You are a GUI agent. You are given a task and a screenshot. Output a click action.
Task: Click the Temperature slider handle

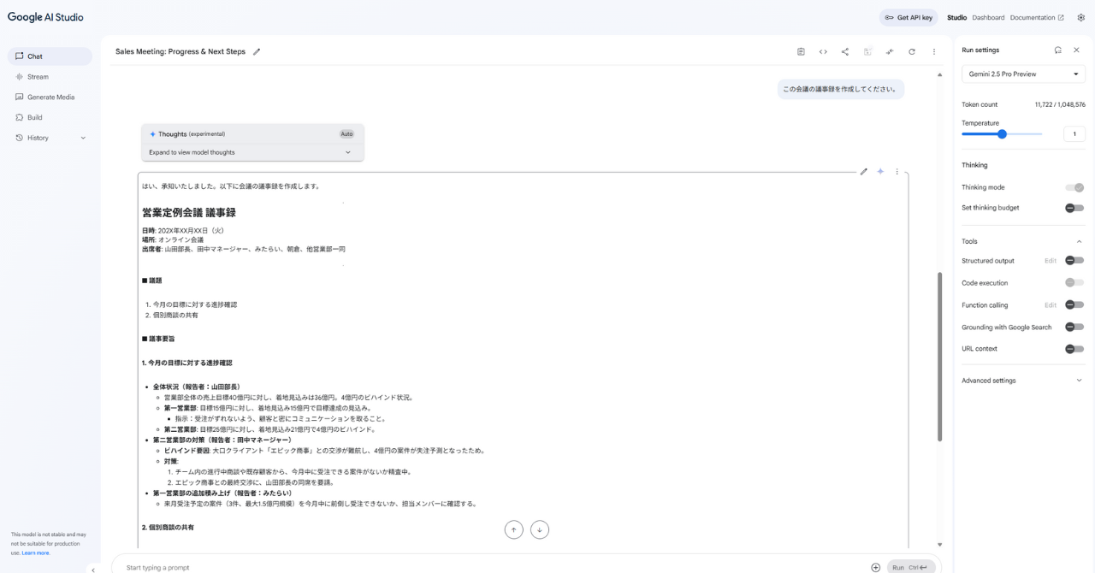point(1002,134)
